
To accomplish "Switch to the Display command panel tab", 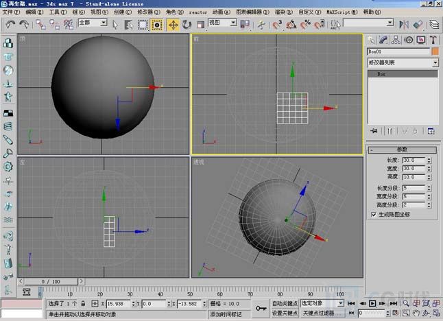I will click(x=421, y=40).
